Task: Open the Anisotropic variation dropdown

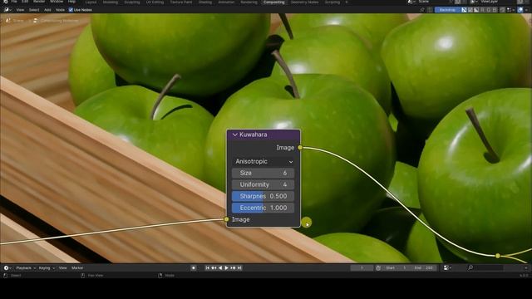Action: click(264, 162)
